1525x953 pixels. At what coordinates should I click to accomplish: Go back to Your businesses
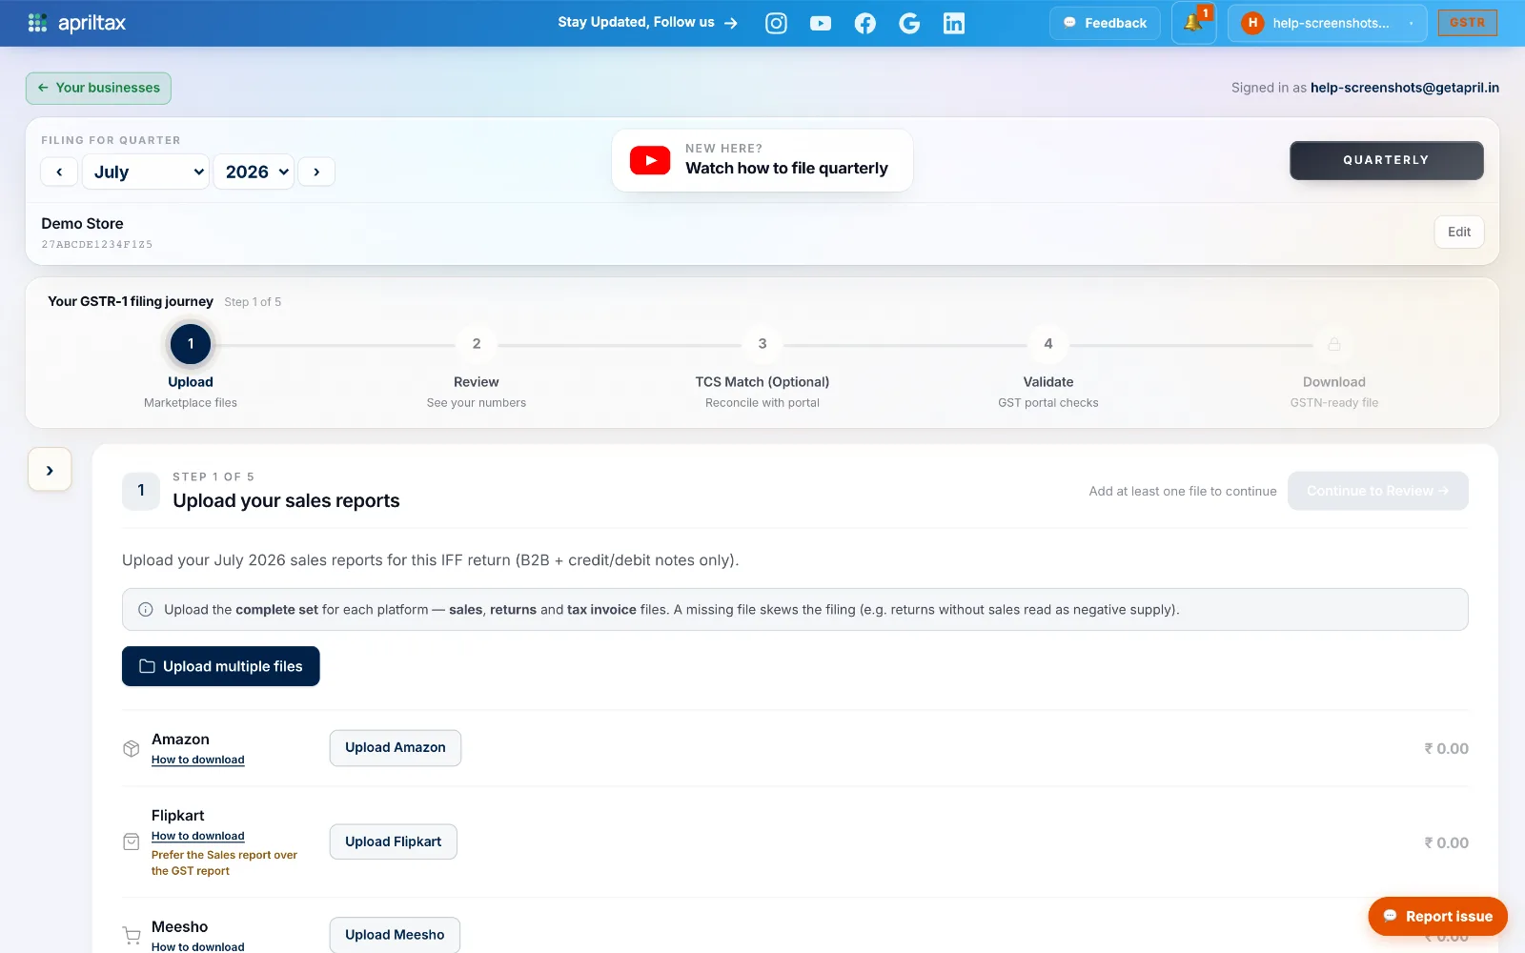[x=98, y=88]
